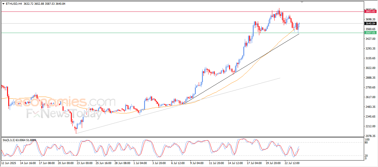Click the 2078.35 price axis value
378x167 pixels.
tap(370, 135)
